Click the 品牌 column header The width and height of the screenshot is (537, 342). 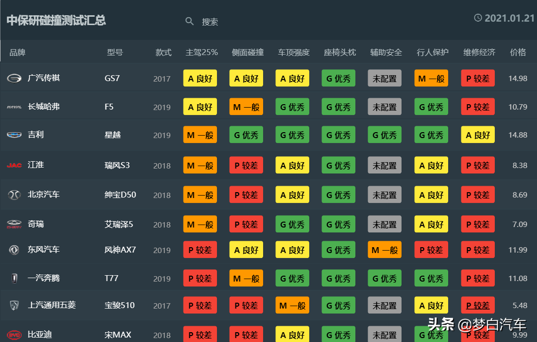tap(18, 53)
